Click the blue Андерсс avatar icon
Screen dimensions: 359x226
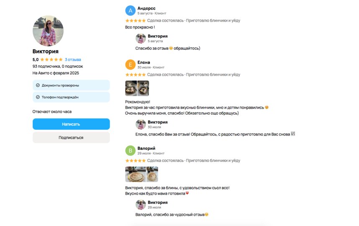click(x=130, y=10)
